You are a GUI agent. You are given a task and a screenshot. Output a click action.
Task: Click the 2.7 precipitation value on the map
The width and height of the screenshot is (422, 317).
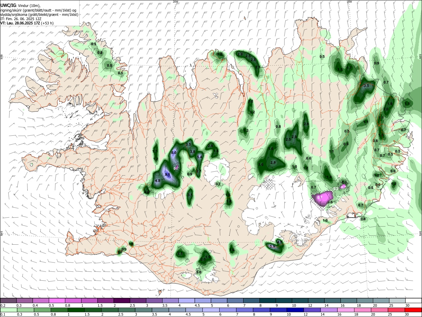(198, 171)
